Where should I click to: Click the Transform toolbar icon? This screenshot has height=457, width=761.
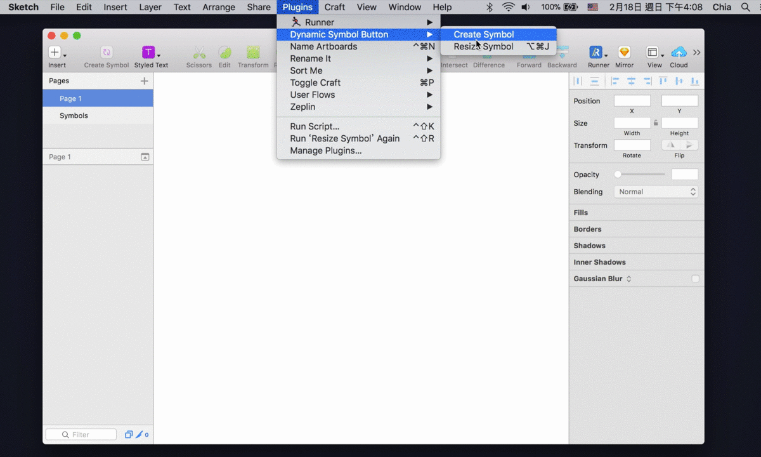(x=253, y=53)
